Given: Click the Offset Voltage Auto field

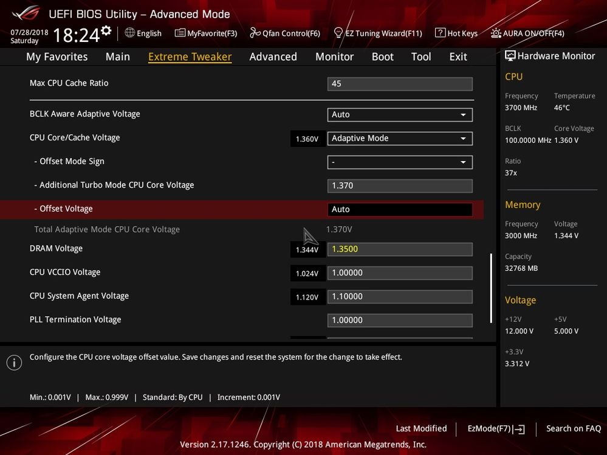Looking at the screenshot, I should [400, 210].
